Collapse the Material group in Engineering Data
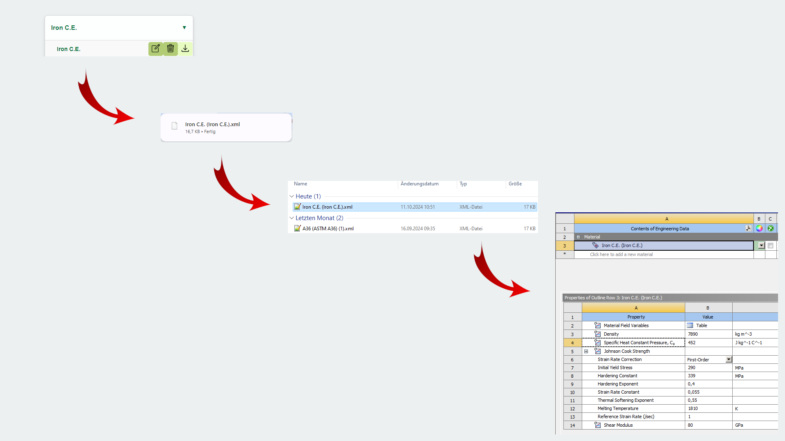The width and height of the screenshot is (785, 441). [x=578, y=237]
